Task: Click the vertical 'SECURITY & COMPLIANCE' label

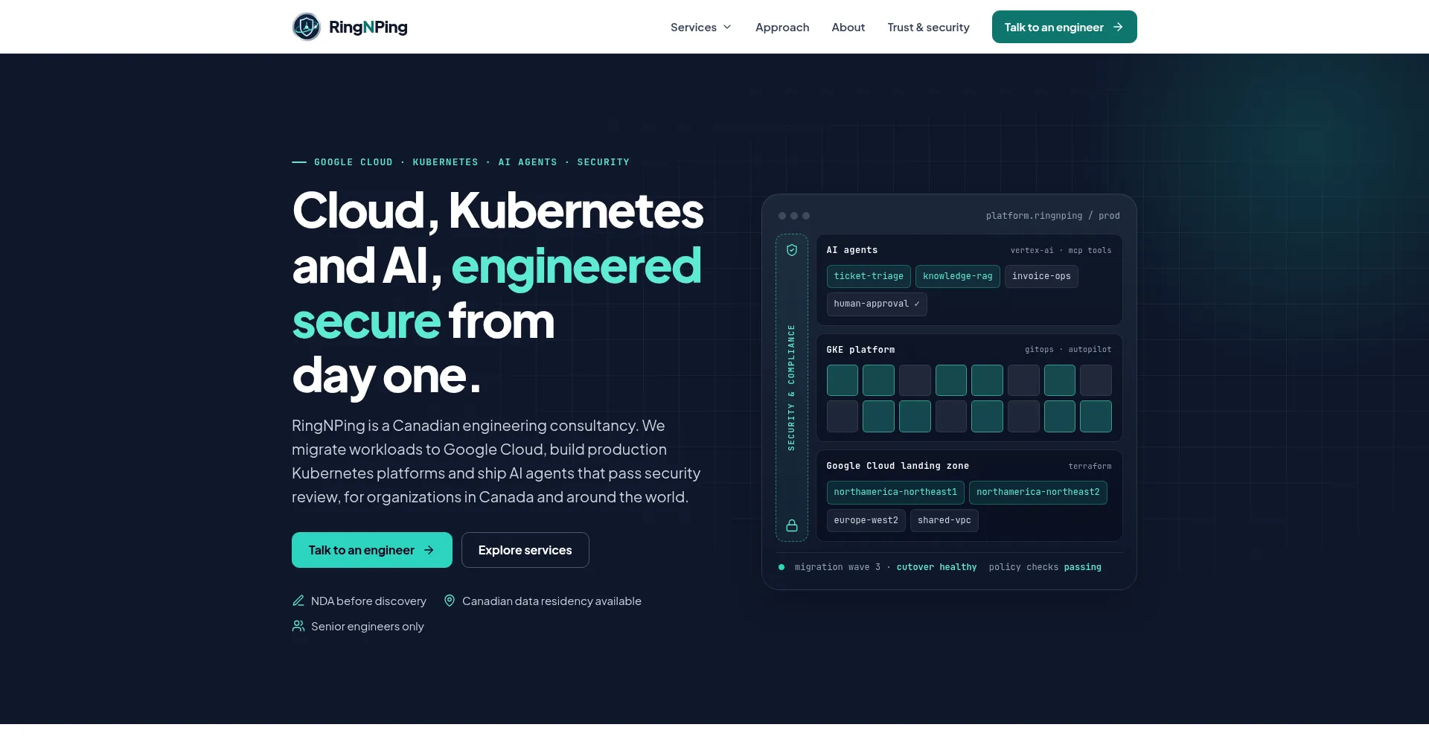Action: pyautogui.click(x=791, y=388)
